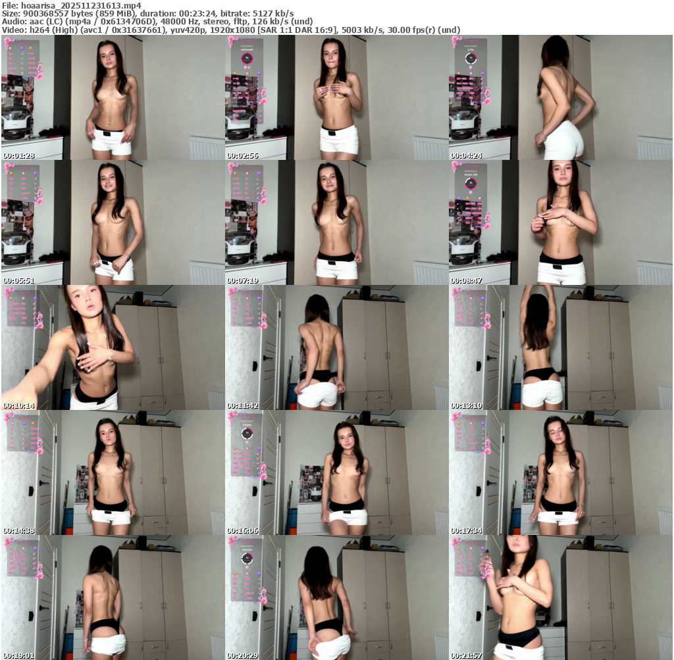Select the thumbnail stamped 00:01:28
Viewport: 674px width, 660px height.
click(x=113, y=97)
